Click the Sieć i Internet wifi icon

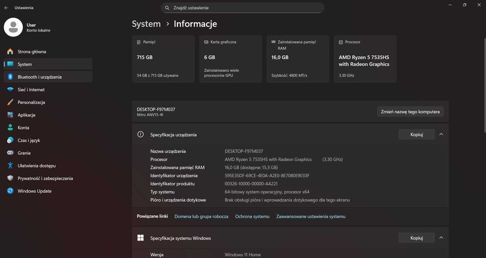click(x=10, y=89)
